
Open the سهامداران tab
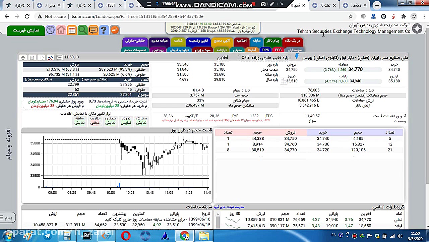294,50
